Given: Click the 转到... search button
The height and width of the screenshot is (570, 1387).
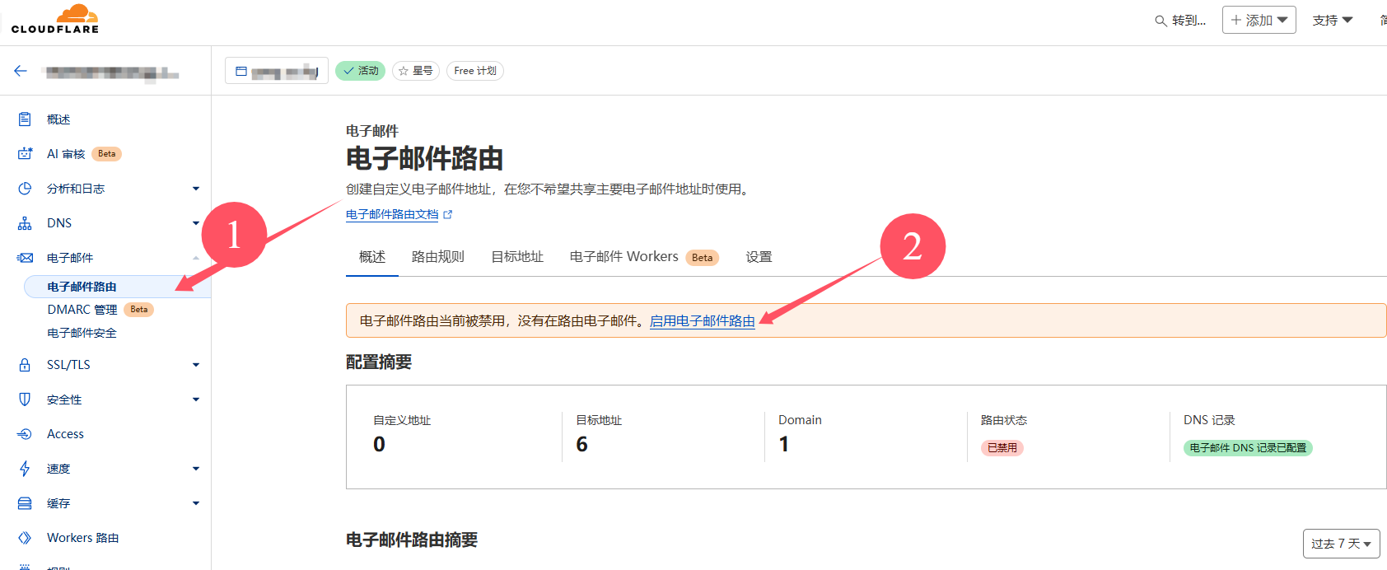Looking at the screenshot, I should (1180, 21).
